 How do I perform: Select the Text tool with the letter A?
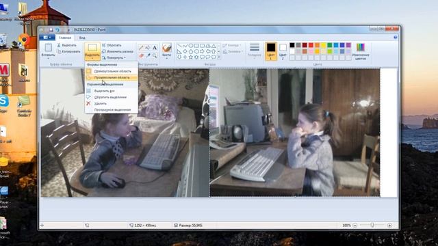point(155,48)
